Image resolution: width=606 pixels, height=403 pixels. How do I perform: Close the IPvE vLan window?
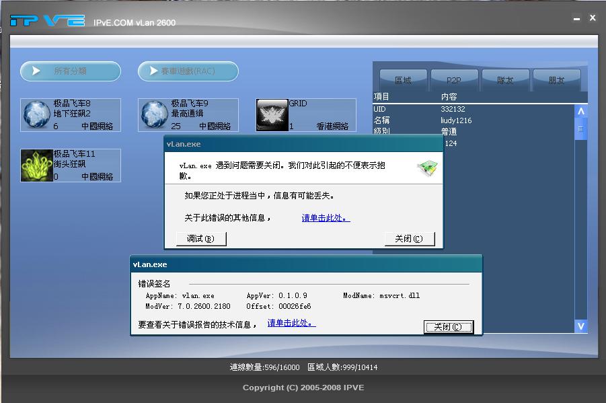click(593, 17)
